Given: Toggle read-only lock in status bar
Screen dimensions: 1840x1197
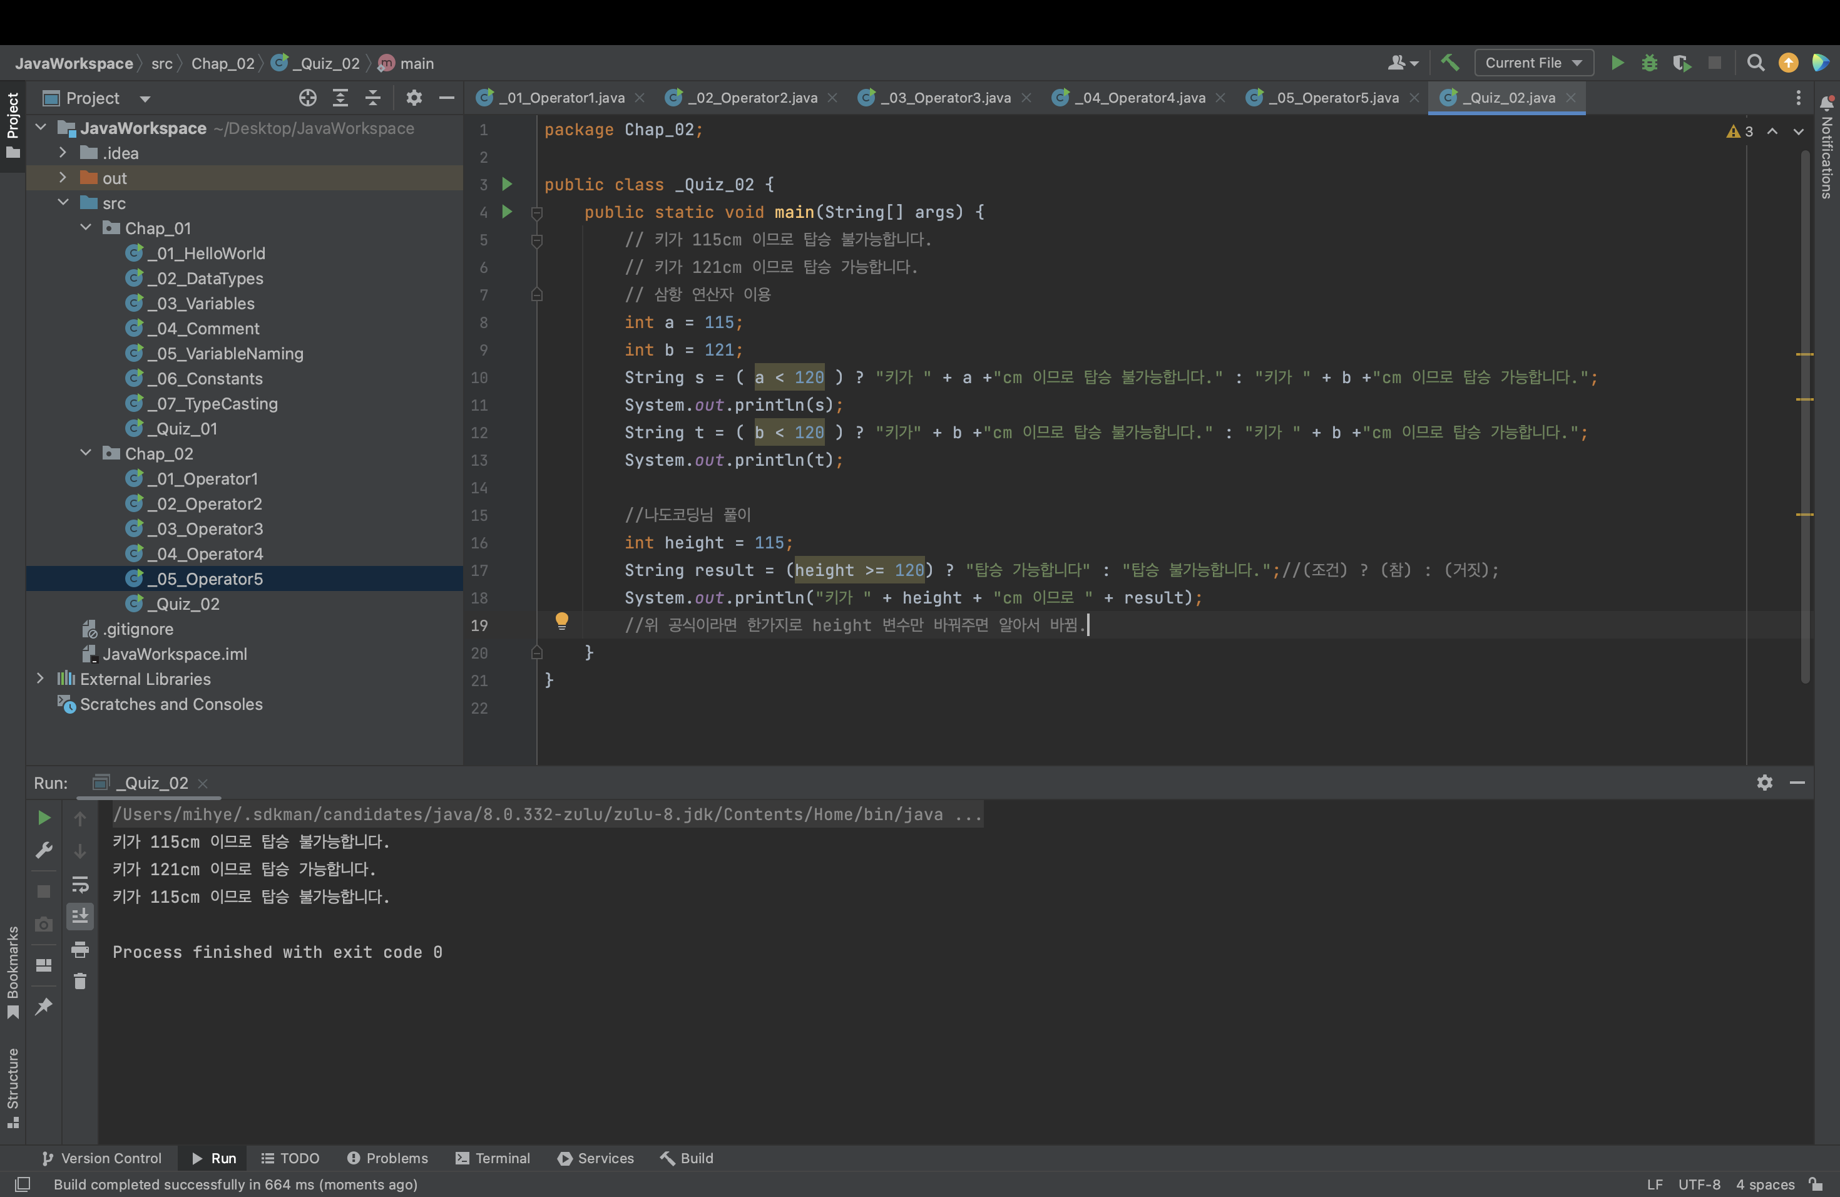Looking at the screenshot, I should (1816, 1184).
